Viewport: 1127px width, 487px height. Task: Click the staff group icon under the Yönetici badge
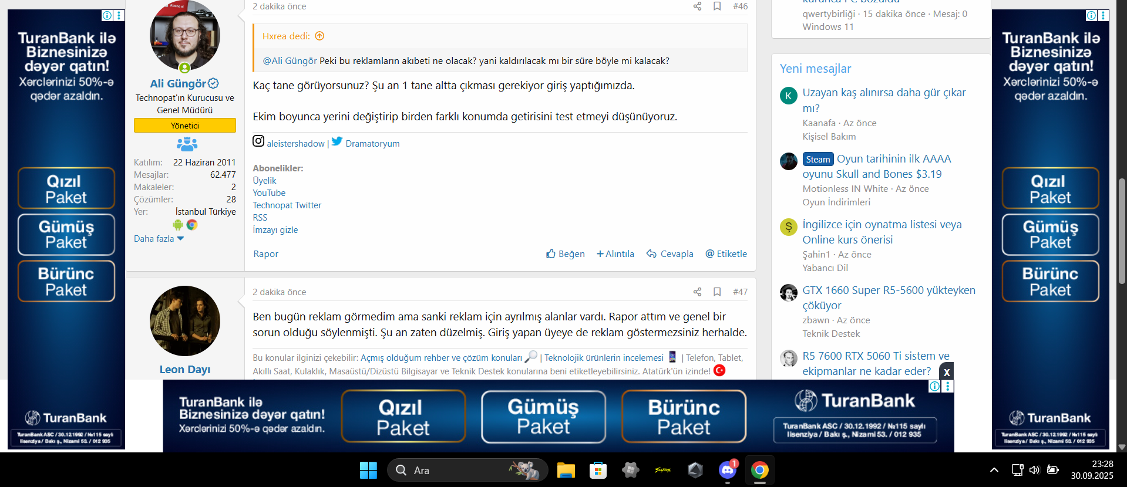tap(187, 144)
